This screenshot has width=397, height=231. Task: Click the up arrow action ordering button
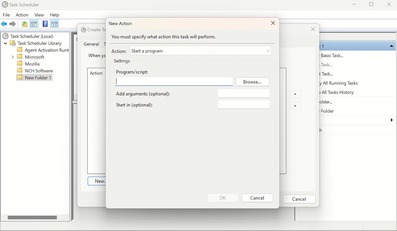click(x=295, y=94)
